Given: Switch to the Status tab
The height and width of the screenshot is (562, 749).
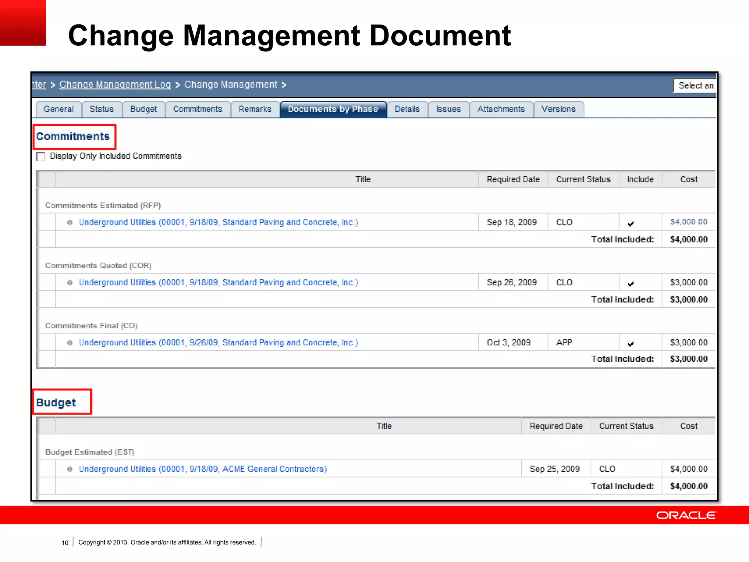Looking at the screenshot, I should pos(102,109).
